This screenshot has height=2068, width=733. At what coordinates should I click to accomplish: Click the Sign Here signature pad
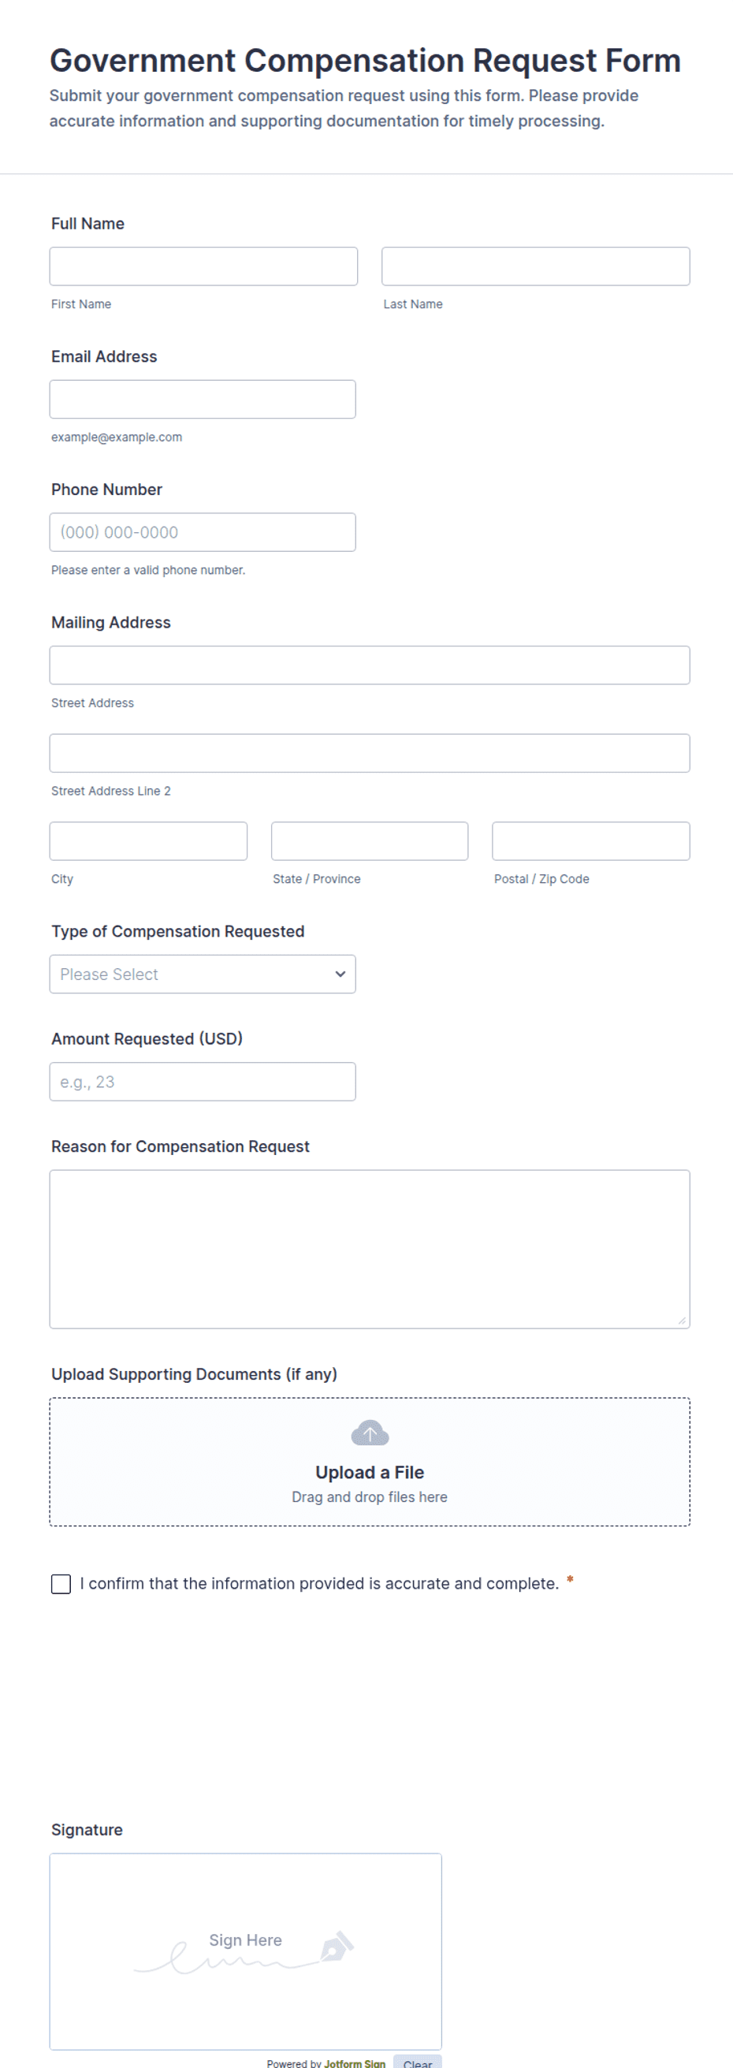(x=246, y=1951)
